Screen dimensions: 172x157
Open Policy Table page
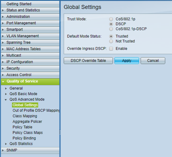point(22,127)
